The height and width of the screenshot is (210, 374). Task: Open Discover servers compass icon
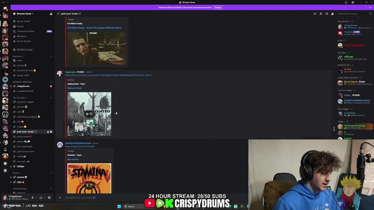(x=5, y=170)
